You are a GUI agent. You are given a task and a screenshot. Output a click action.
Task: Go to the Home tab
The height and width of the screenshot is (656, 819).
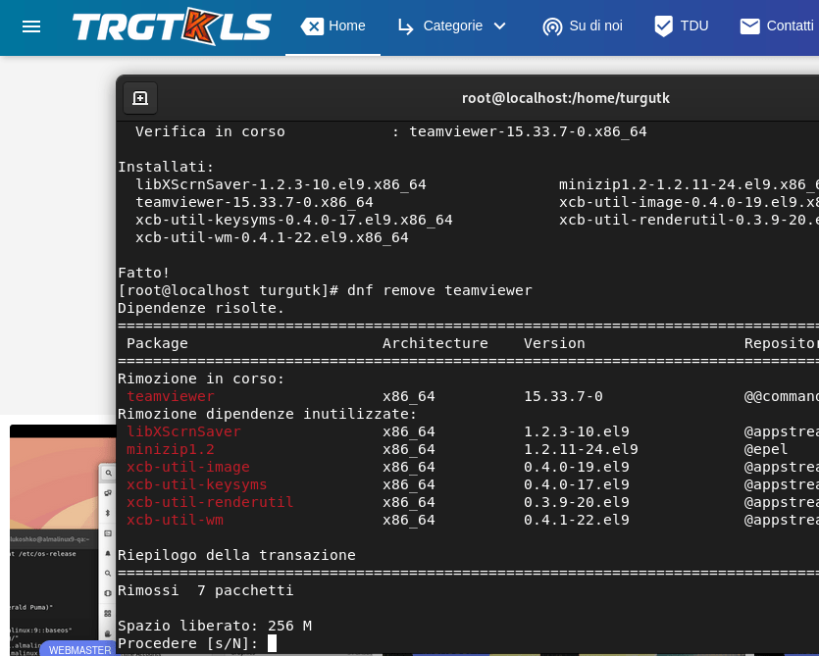pyautogui.click(x=333, y=26)
